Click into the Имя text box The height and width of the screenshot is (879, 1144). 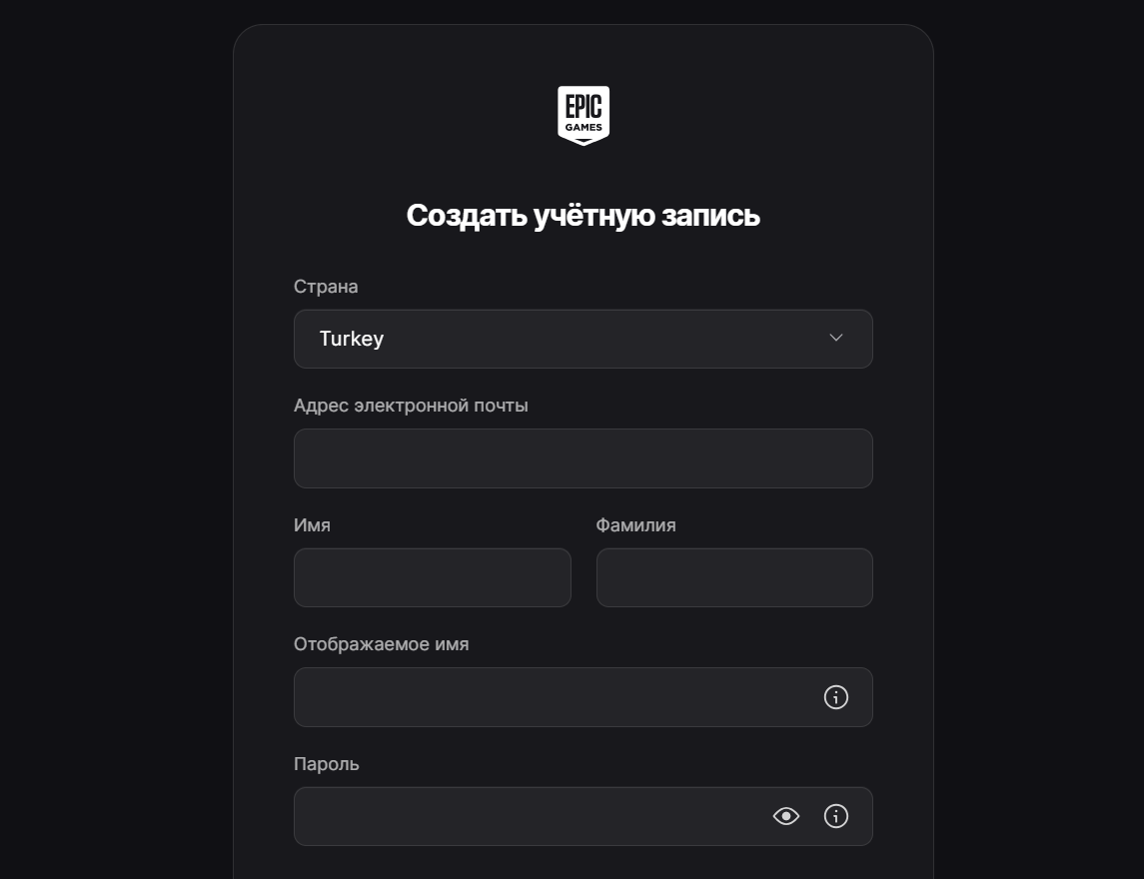[x=432, y=577]
